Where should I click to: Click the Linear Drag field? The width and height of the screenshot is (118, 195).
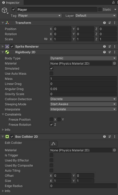[83, 84]
